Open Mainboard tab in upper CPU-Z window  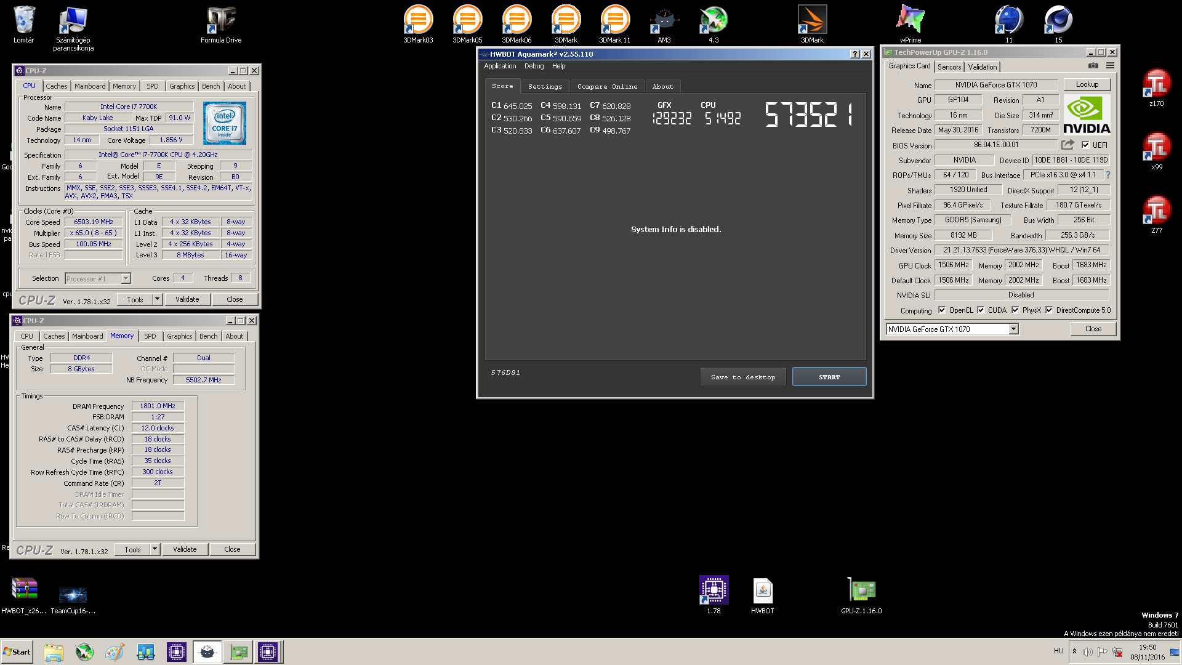tap(90, 86)
